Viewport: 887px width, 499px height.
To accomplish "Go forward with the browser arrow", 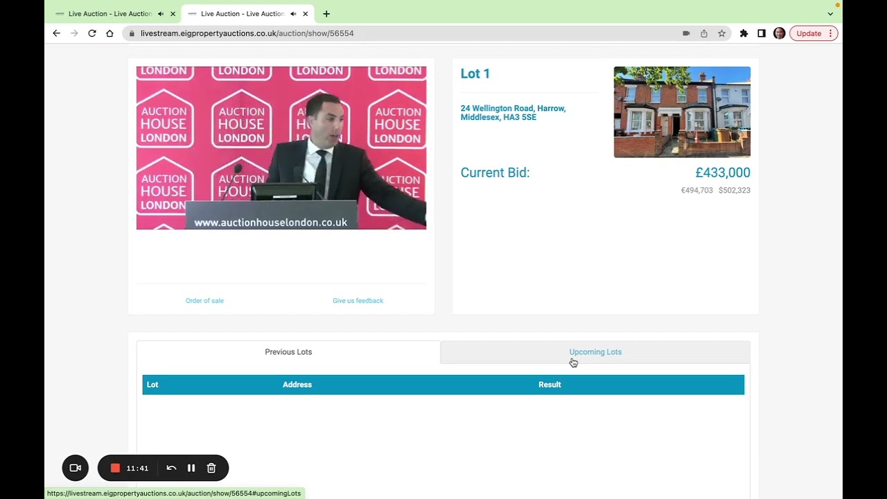I will point(74,33).
